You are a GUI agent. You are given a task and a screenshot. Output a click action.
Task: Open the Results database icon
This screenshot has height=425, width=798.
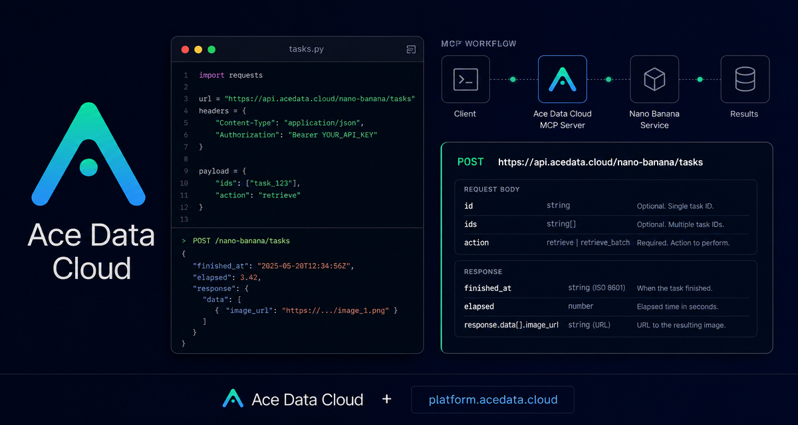(x=745, y=79)
